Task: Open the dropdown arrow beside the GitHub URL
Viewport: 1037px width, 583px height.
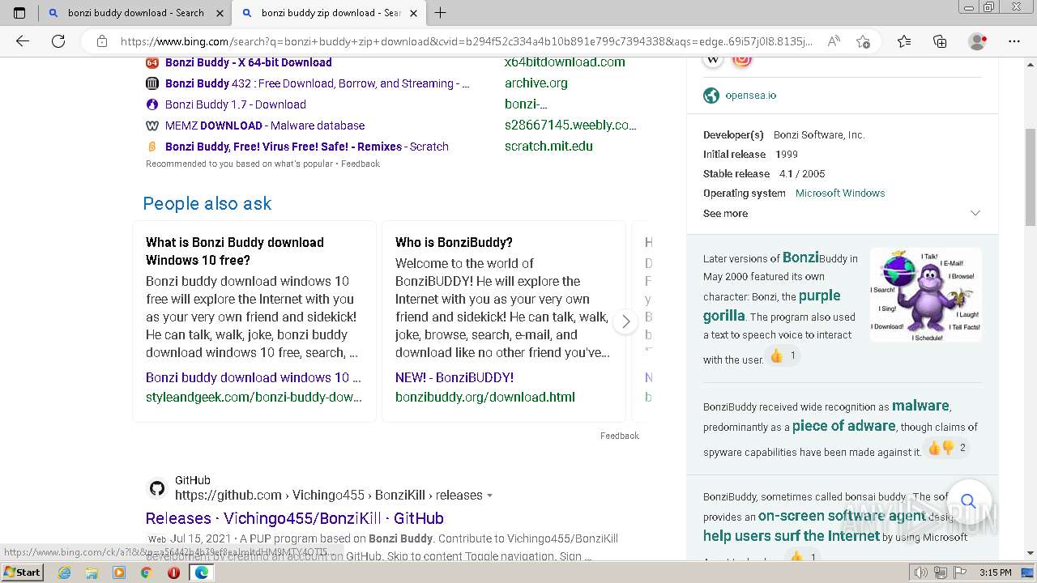Action: [x=489, y=496]
